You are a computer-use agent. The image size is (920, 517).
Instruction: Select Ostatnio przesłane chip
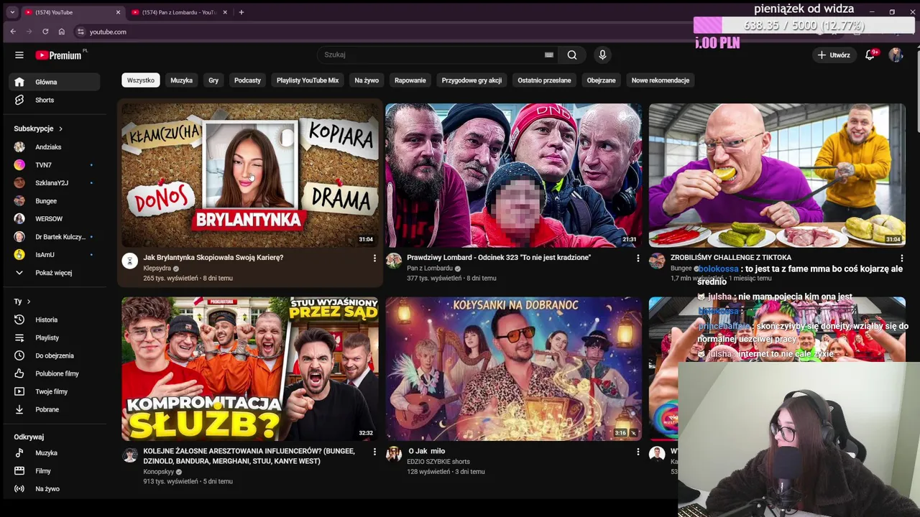[544, 80]
